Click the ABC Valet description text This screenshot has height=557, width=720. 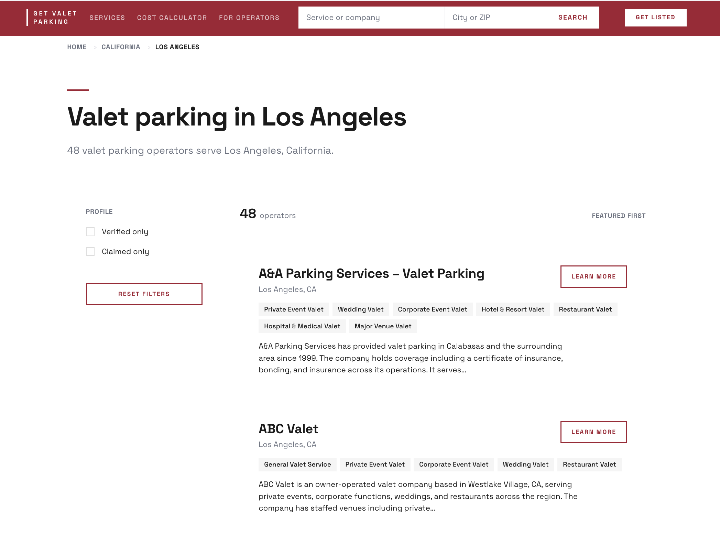tap(418, 496)
